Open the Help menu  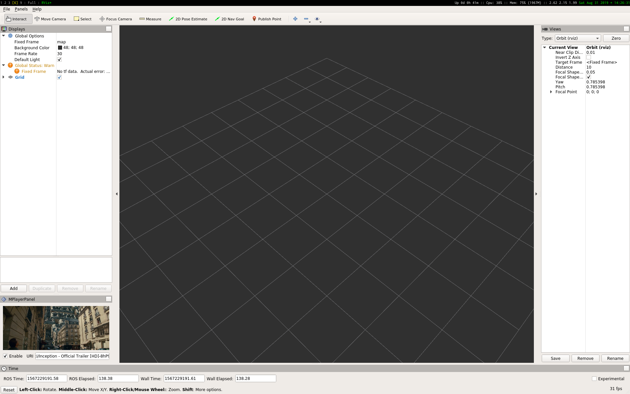(x=37, y=9)
